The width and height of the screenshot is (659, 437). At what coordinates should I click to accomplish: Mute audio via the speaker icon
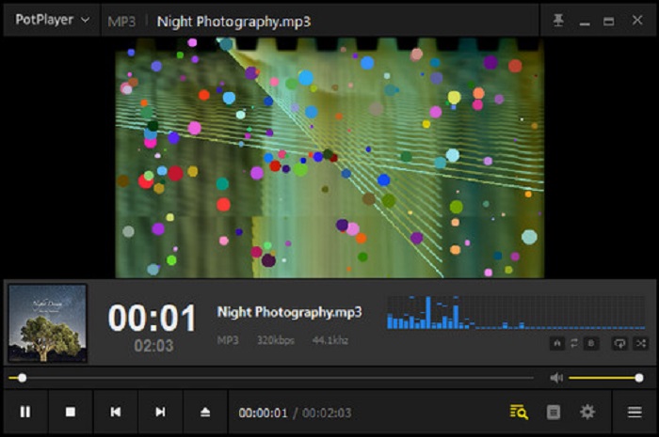tap(556, 378)
